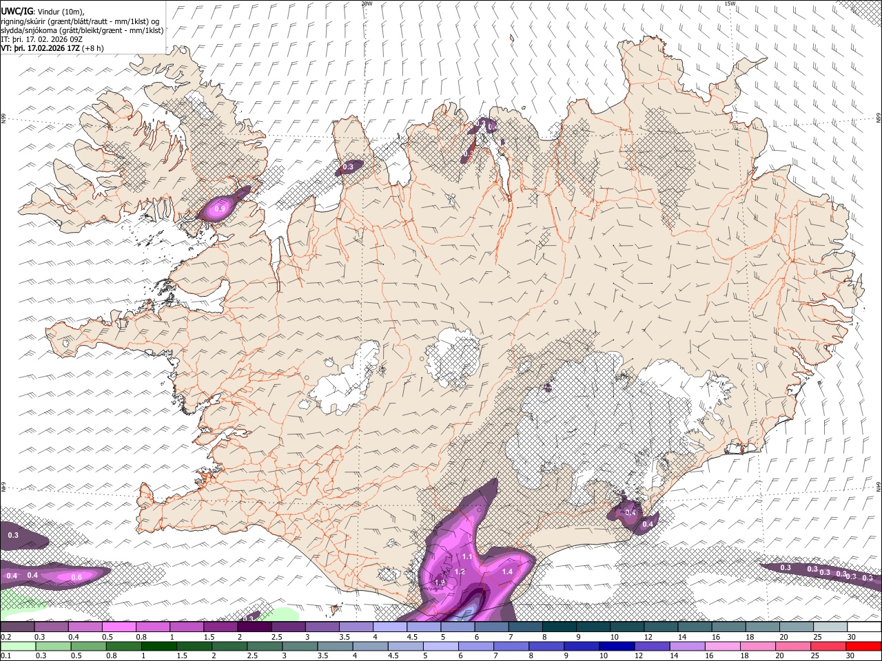Click the 20W longitude label

pyautogui.click(x=367, y=3)
